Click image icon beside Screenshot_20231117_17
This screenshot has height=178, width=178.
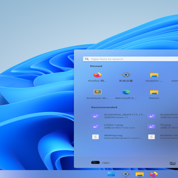click(x=95, y=116)
